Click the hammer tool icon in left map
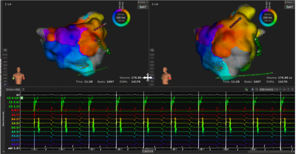This screenshot has height=154, width=296. [x=5, y=50]
